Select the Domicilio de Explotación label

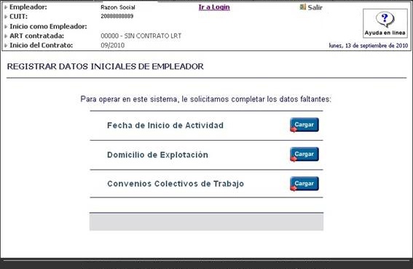(x=157, y=155)
